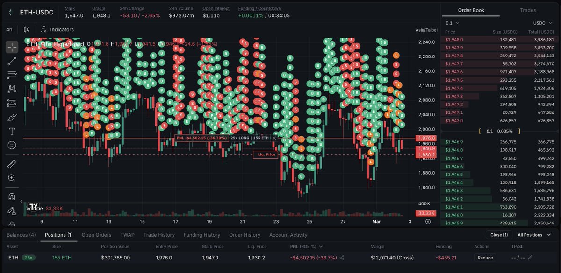Viewport: 561px width, 273px height.
Task: Open chart settings gear icon
Action: (428, 222)
